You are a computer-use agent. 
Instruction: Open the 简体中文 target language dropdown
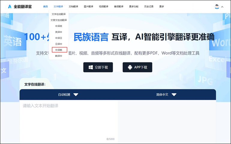pyautogui.click(x=166, y=95)
